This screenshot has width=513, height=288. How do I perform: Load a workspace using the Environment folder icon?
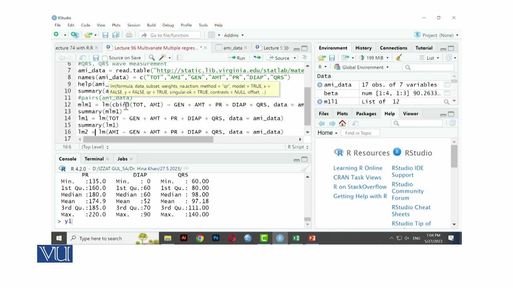[x=322, y=58]
